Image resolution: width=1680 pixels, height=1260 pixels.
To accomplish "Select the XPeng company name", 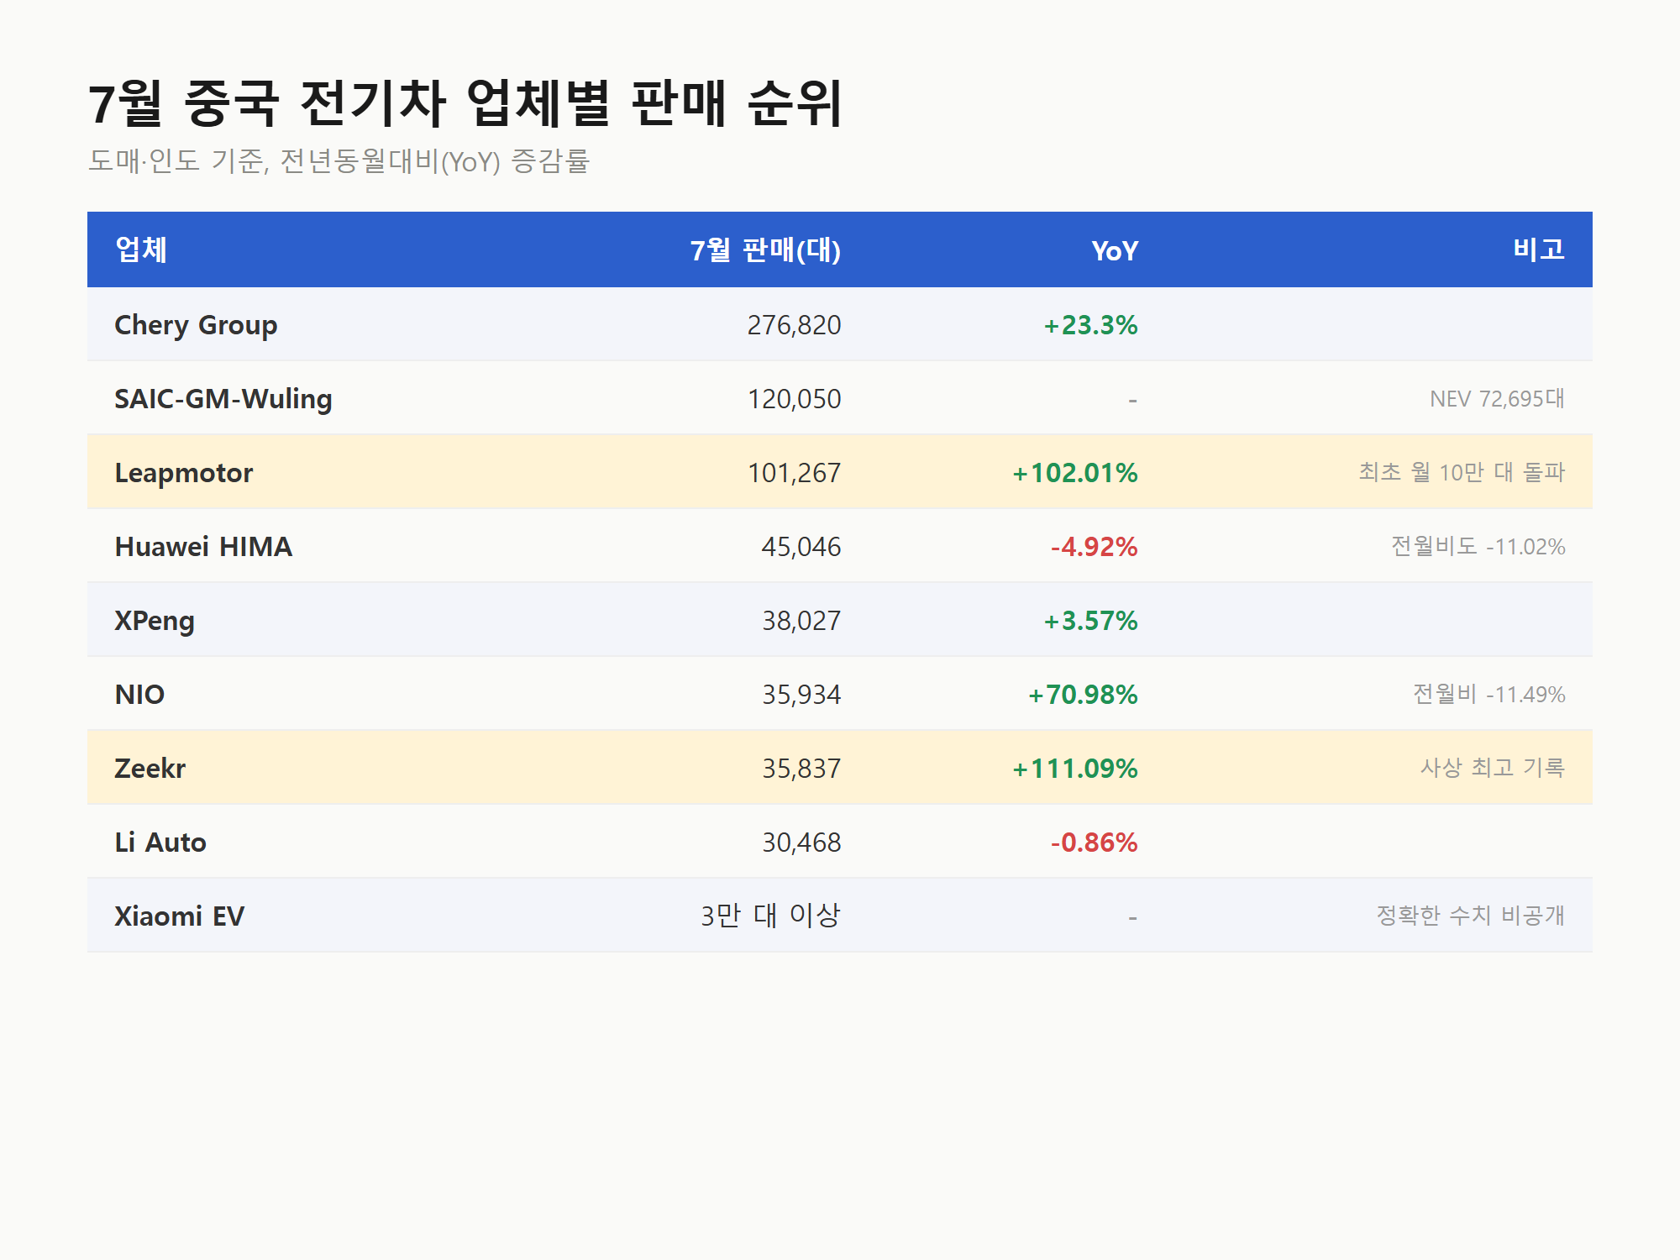I will [155, 621].
